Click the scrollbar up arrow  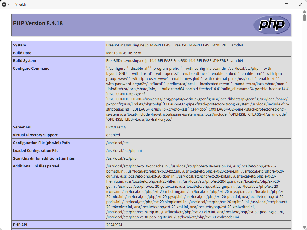304,12
